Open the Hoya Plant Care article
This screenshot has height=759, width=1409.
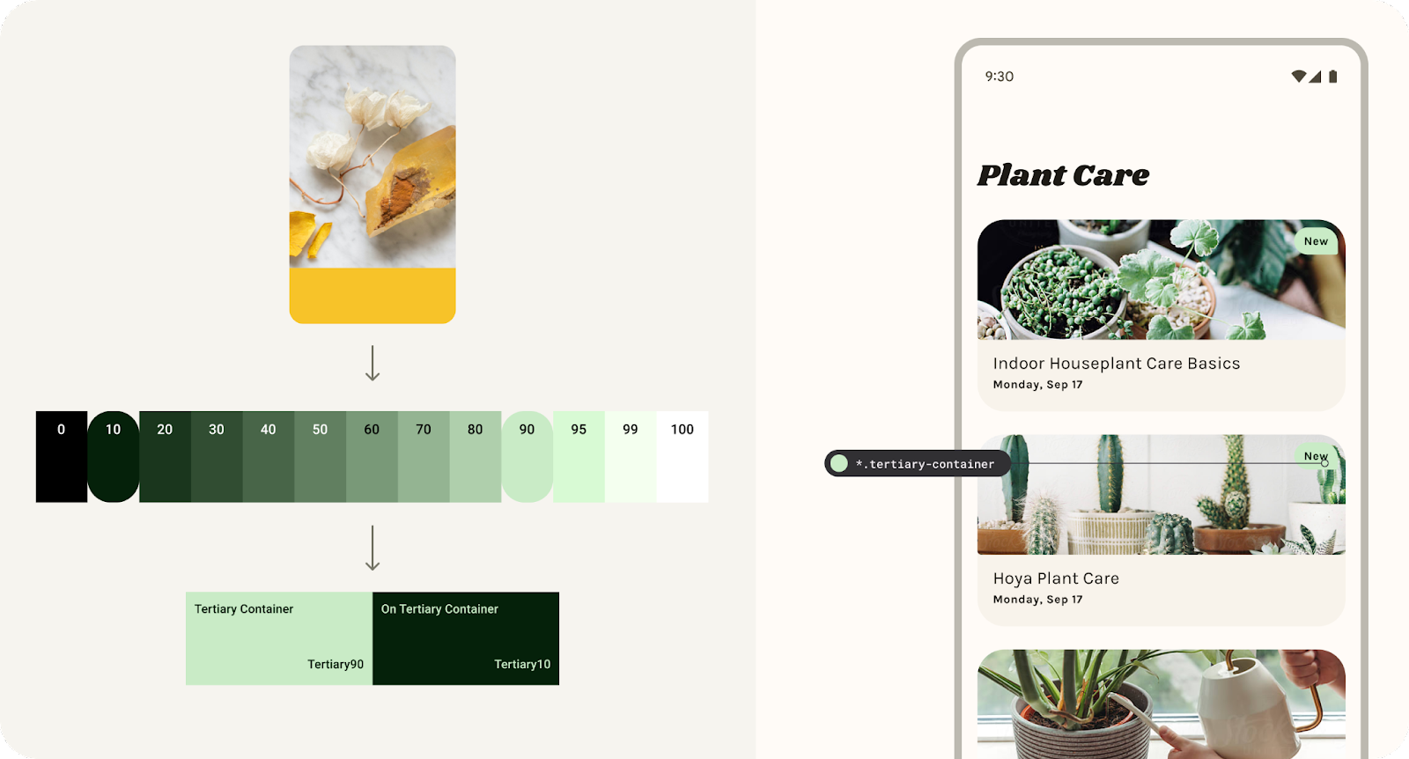pos(1056,578)
